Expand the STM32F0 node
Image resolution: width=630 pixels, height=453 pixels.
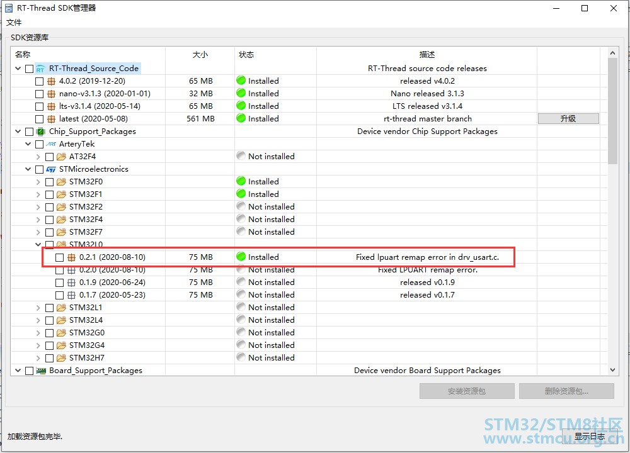tap(38, 182)
